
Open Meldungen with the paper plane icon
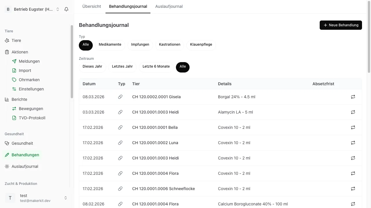(x=14, y=61)
